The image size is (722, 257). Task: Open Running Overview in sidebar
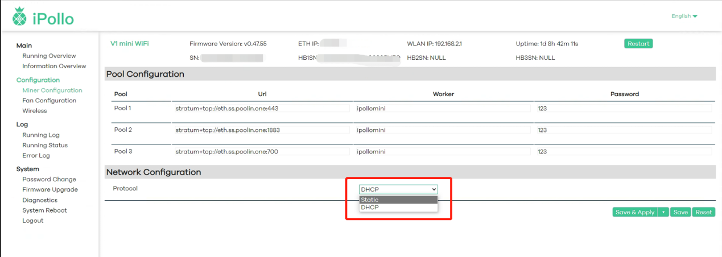[x=49, y=56]
